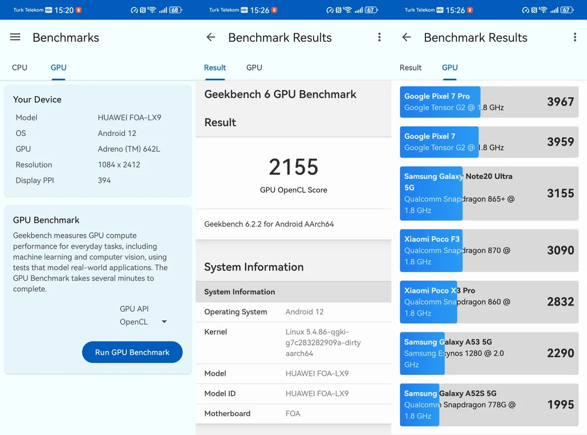Select the Samsung Galaxy A53 5G entry
The height and width of the screenshot is (435, 587).
coord(489,353)
